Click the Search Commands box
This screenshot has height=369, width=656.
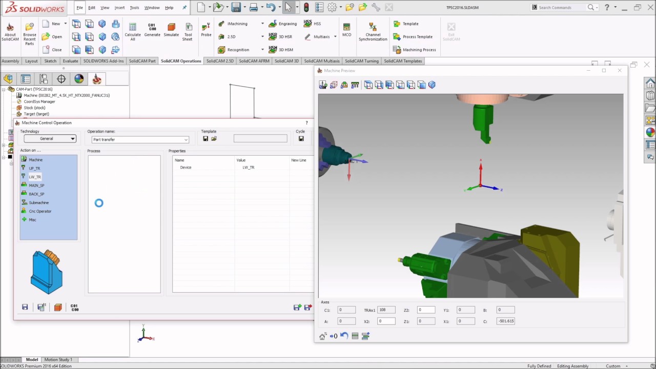562,8
